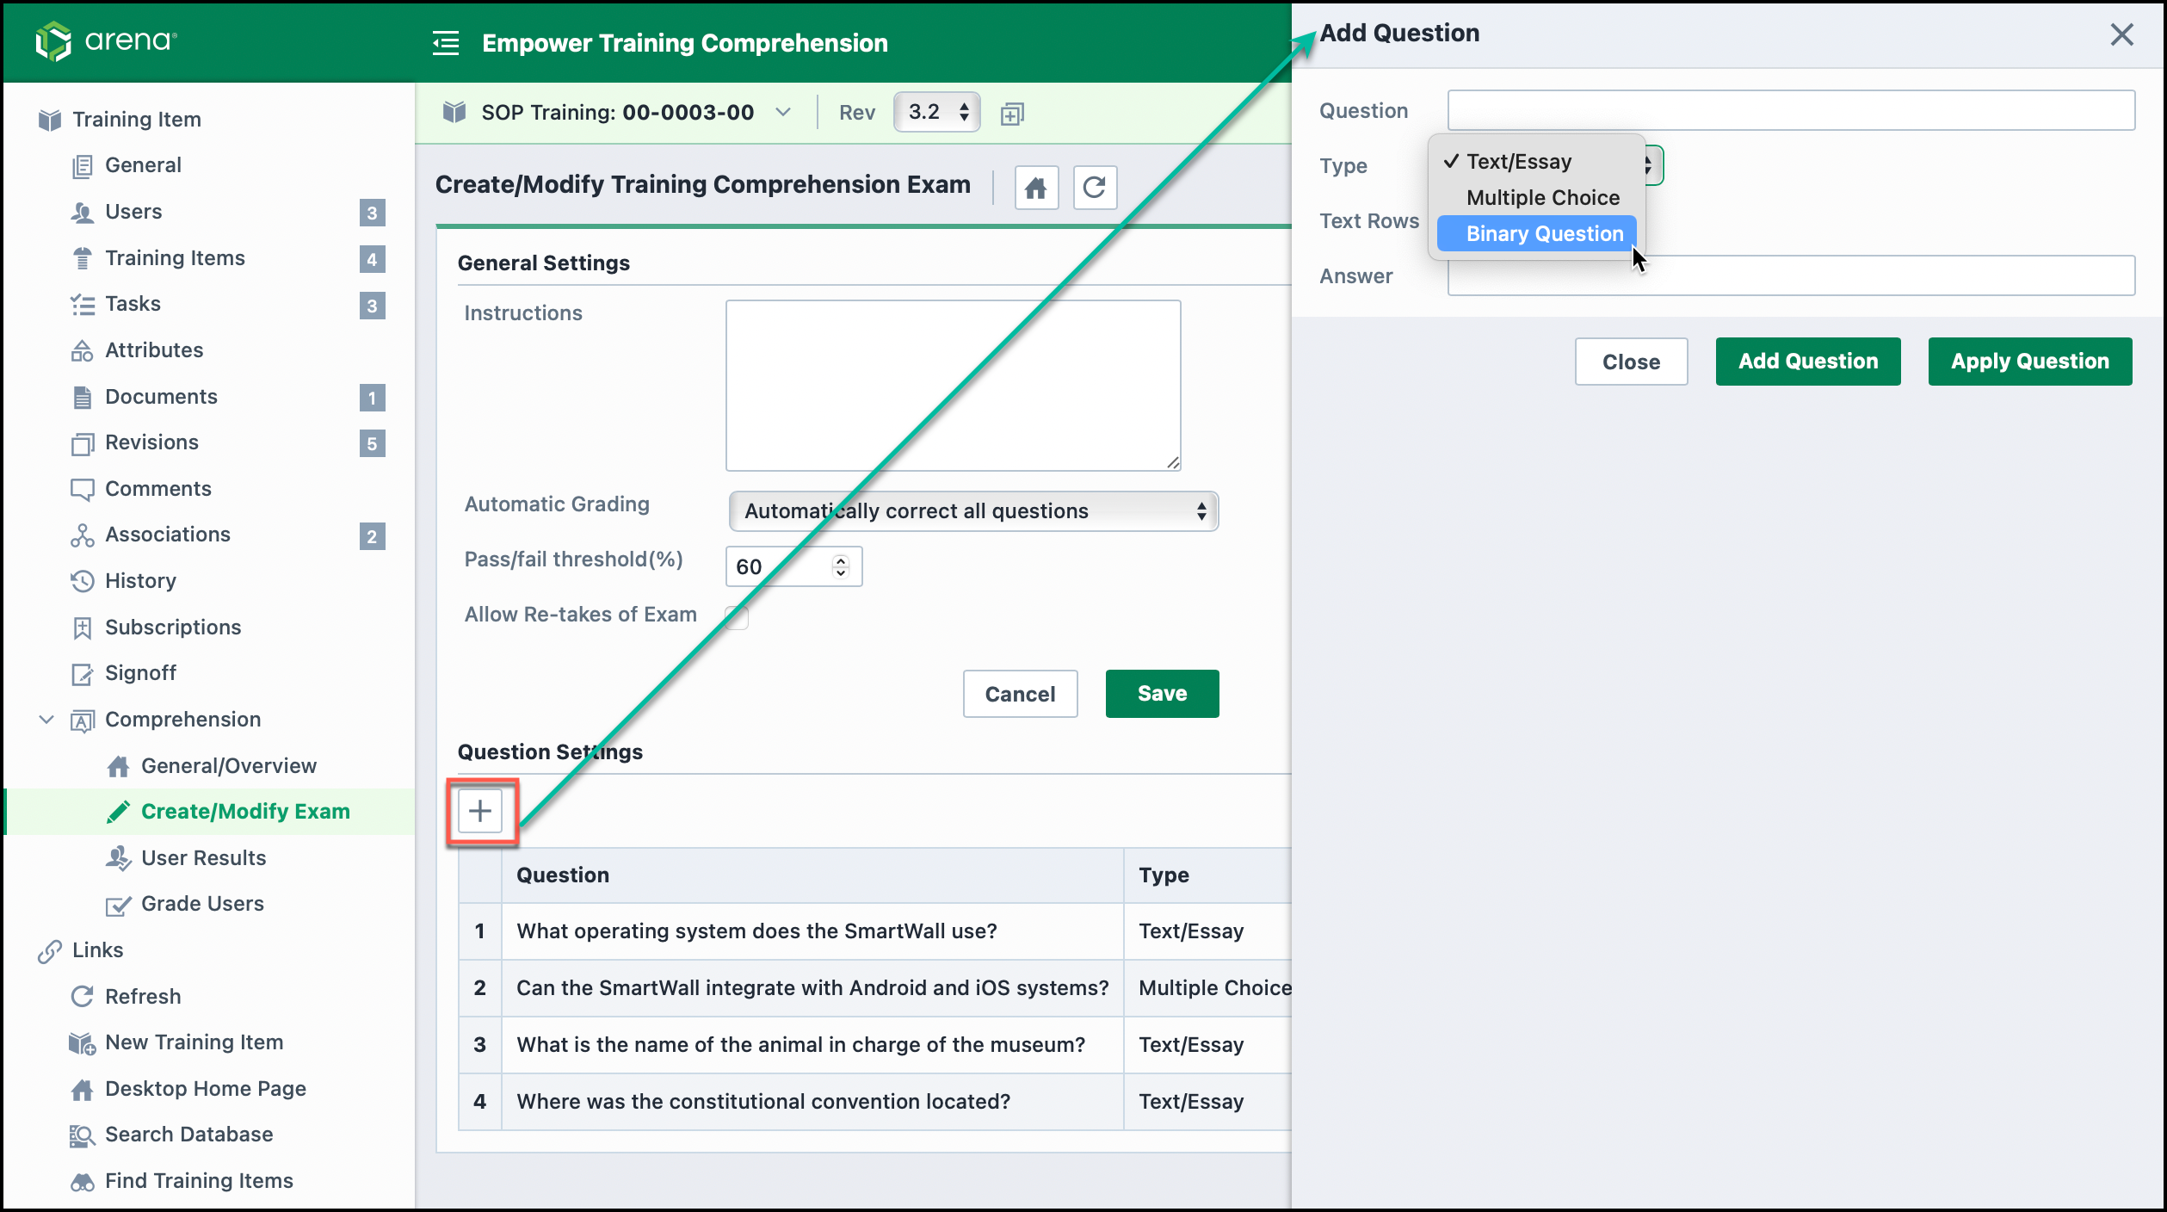Image resolution: width=2167 pixels, height=1212 pixels.
Task: Click the Close button in panel
Action: pyautogui.click(x=1632, y=362)
